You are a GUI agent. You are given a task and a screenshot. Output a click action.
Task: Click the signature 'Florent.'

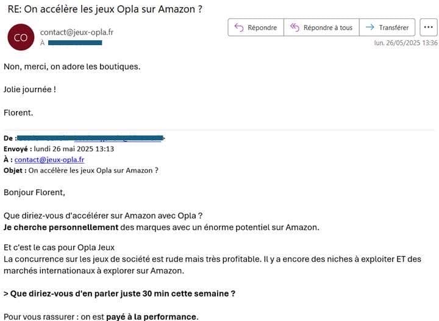[18, 112]
